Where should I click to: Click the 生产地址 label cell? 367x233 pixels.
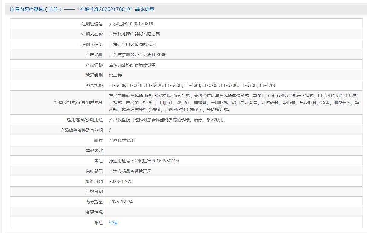pyautogui.click(x=58, y=55)
